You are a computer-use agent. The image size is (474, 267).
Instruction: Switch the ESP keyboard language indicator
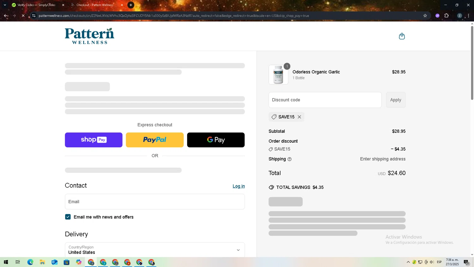(x=439, y=262)
